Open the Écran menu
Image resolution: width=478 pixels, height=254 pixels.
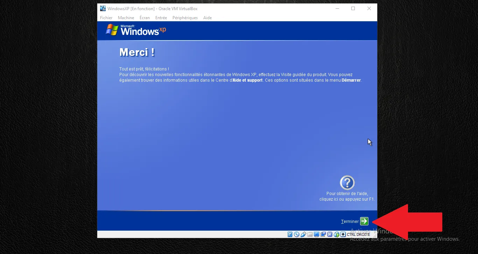point(145,17)
